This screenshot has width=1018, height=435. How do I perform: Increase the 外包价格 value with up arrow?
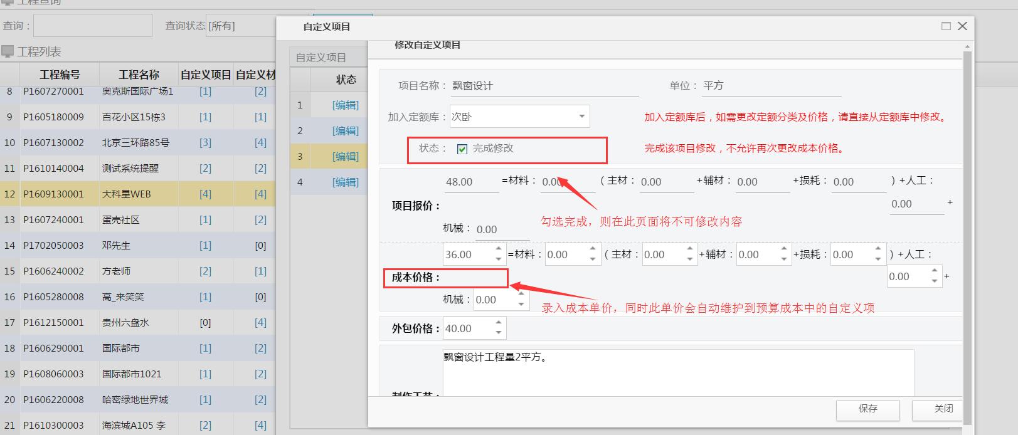(499, 324)
